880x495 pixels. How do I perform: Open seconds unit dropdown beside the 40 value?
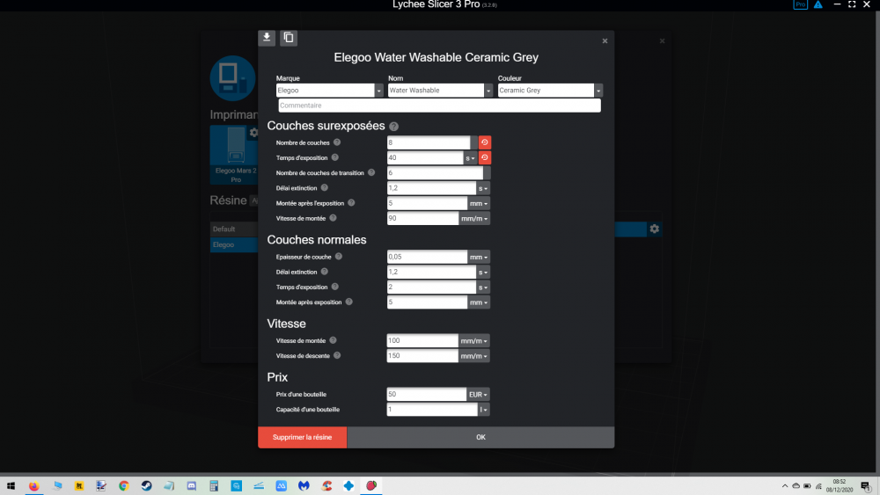pyautogui.click(x=470, y=158)
